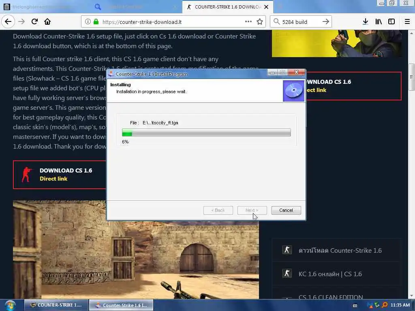Switch to COUNTER-STRIKE browser taskbar button
Screen dimensions: 415x311
coord(56,305)
